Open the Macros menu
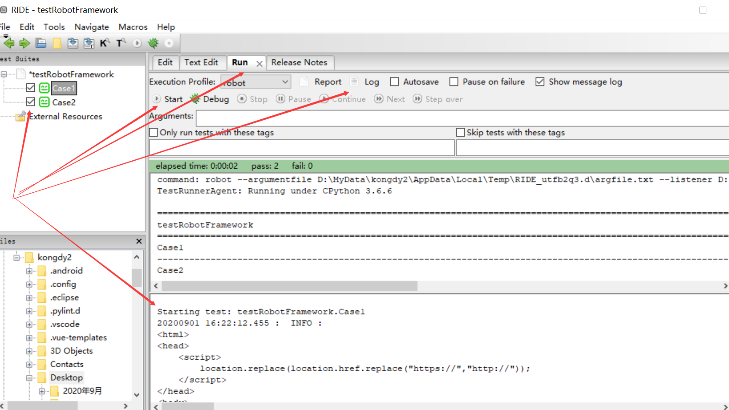The width and height of the screenshot is (729, 410). 133,27
